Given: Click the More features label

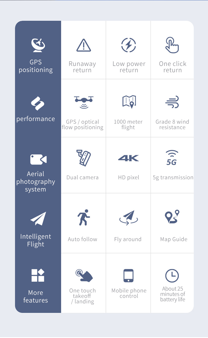Looking at the screenshot, I should point(36,297).
